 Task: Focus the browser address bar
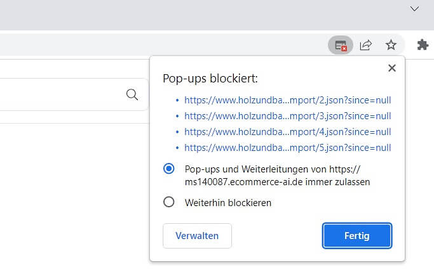pos(159,45)
